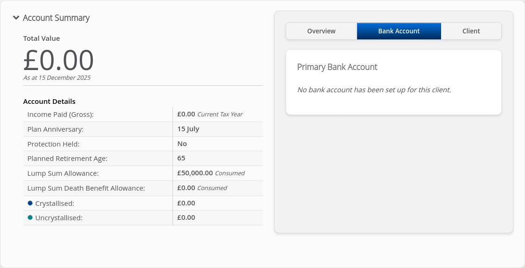
Task: Click the 'Planned Retirement Age:' label
Action: [x=67, y=159]
